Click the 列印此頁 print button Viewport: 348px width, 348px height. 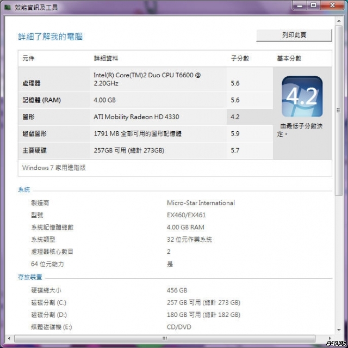[294, 35]
